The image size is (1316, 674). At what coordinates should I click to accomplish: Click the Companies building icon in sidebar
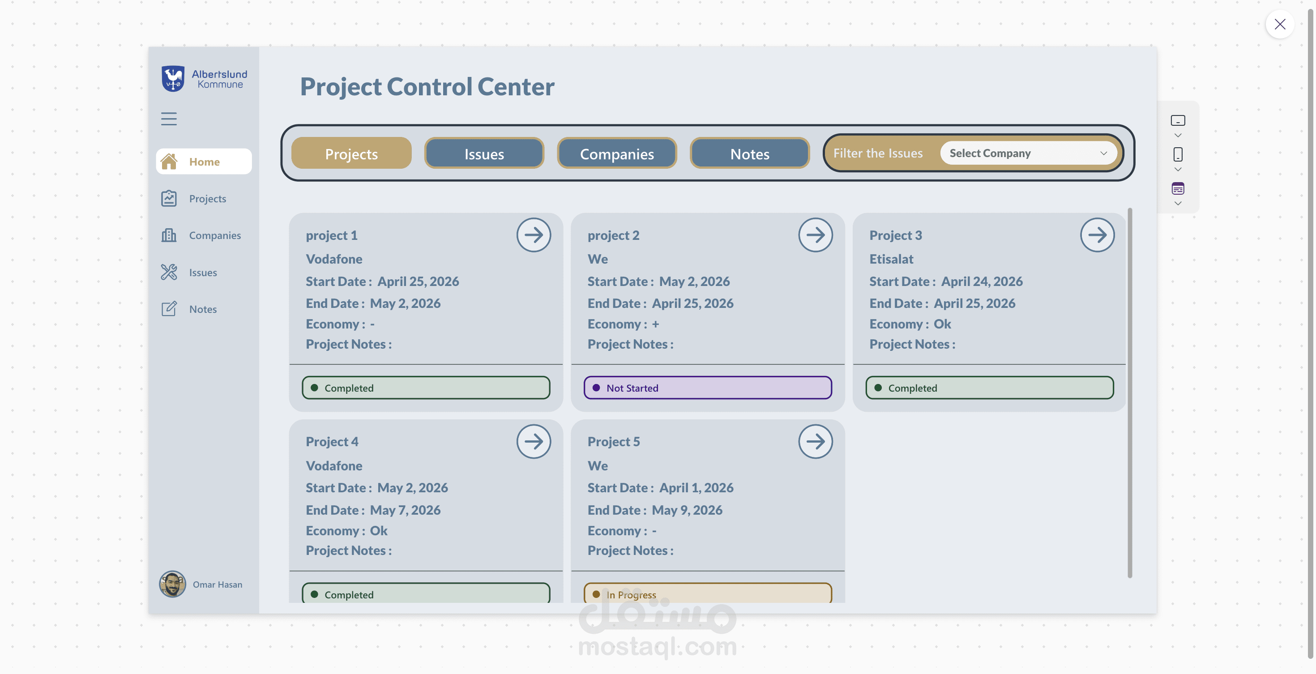tap(169, 235)
